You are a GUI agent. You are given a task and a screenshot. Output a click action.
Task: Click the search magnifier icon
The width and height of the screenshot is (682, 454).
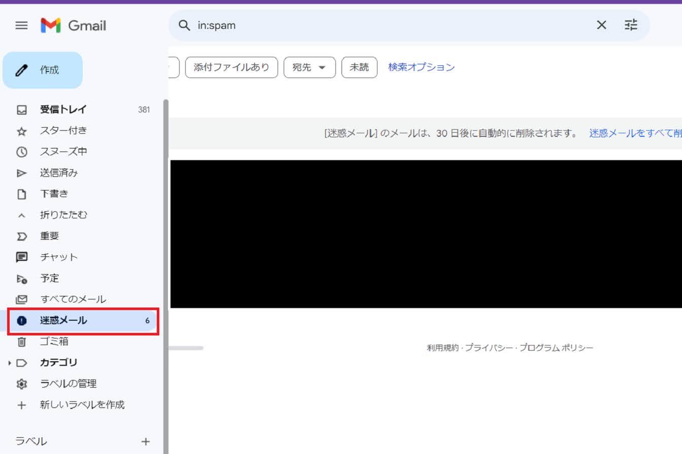185,25
